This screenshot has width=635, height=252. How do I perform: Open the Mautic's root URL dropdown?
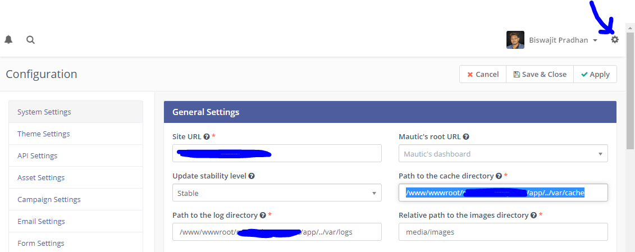[502, 154]
